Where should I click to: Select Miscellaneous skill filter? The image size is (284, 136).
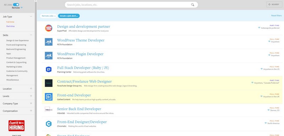[12, 80]
